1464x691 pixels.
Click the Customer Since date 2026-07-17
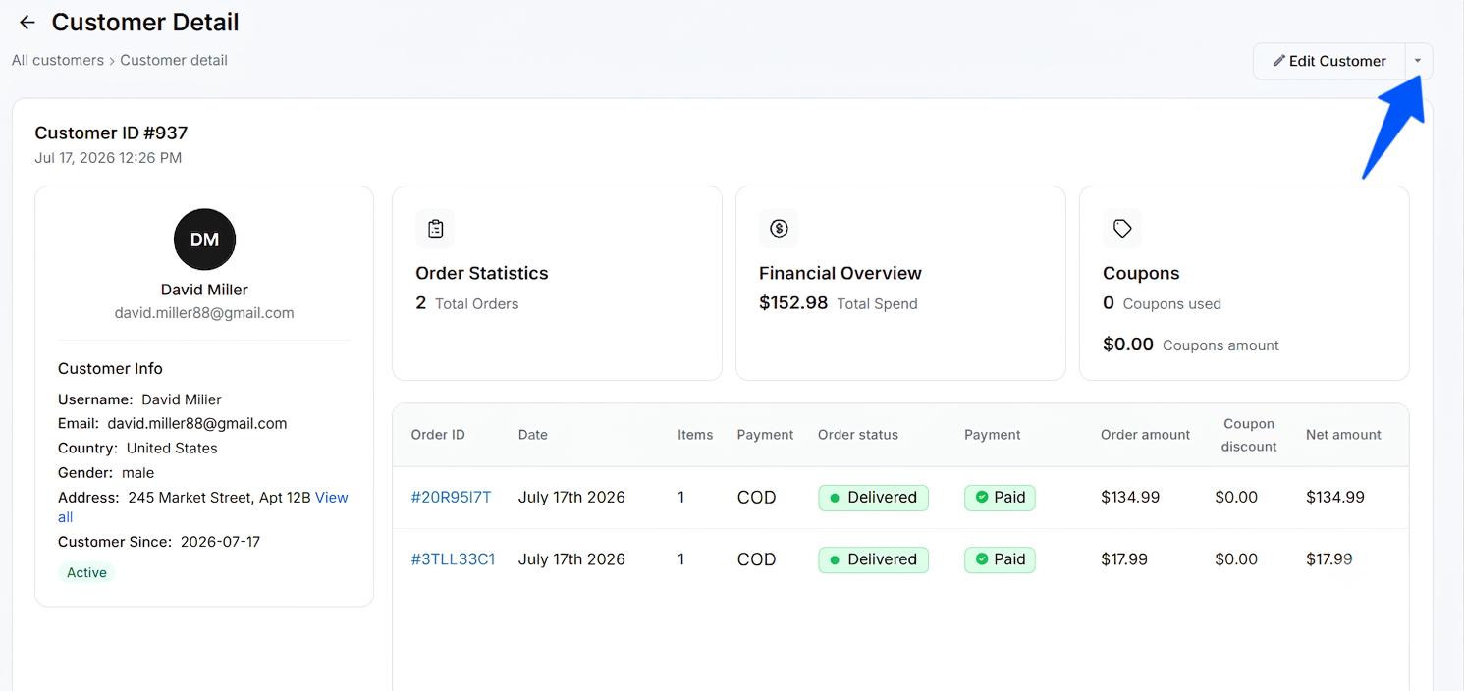220,542
